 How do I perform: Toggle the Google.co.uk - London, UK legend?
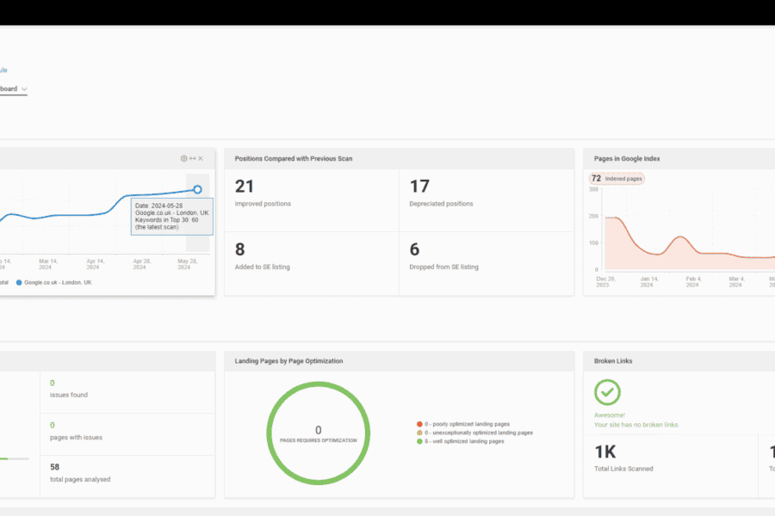tap(58, 282)
